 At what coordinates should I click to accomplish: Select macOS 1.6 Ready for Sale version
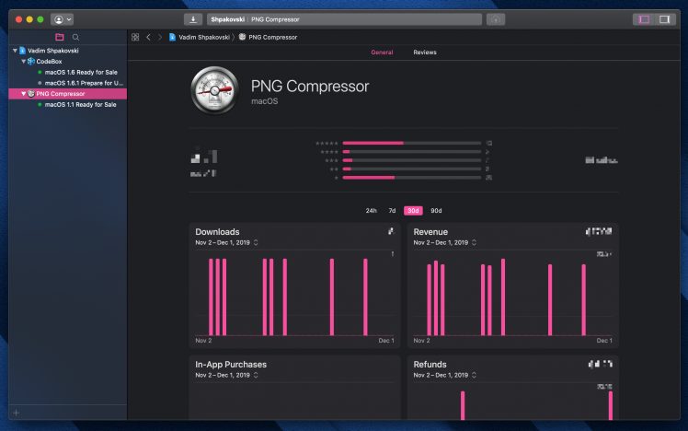coord(78,72)
